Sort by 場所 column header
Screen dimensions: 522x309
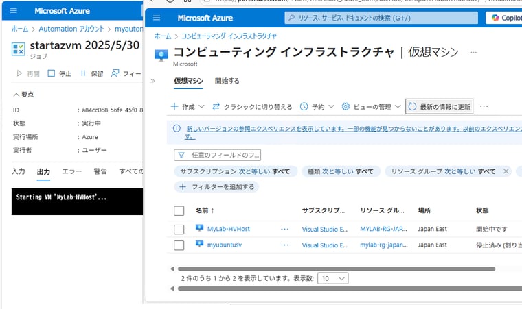tap(424, 210)
